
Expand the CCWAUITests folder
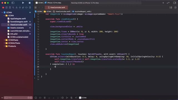click(4, 43)
